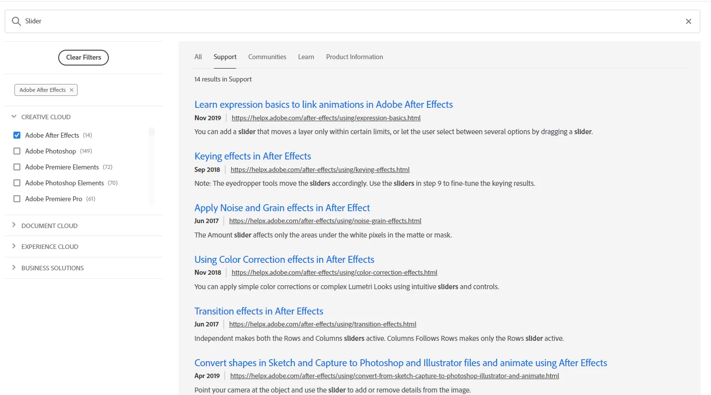Click the Sep 2018 date text
The width and height of the screenshot is (711, 395).
pos(207,169)
